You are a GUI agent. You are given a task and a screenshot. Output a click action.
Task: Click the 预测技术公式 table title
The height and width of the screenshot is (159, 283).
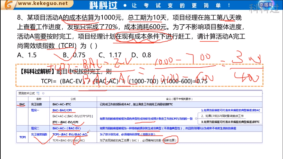[27, 93]
